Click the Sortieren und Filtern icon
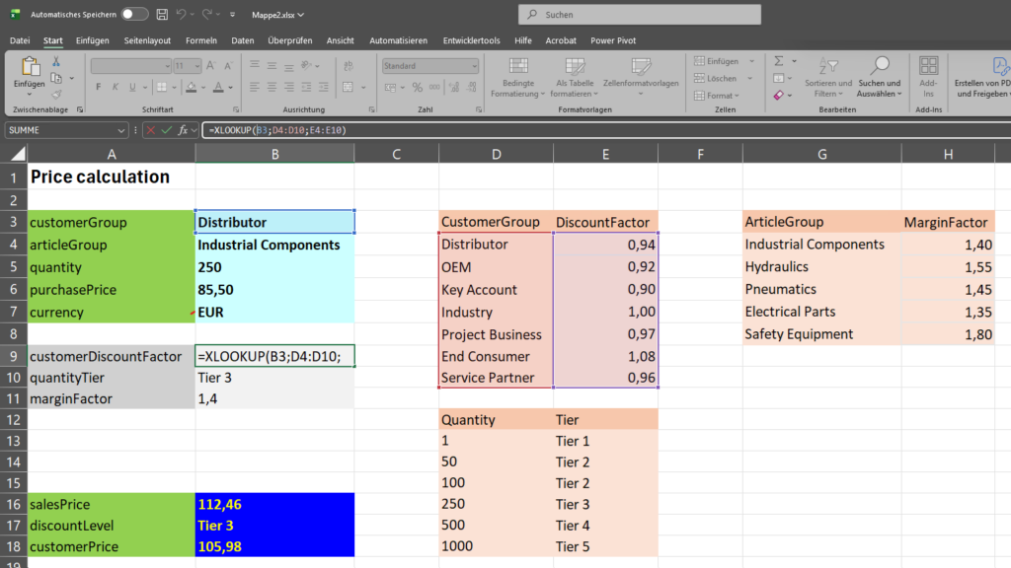 point(828,66)
